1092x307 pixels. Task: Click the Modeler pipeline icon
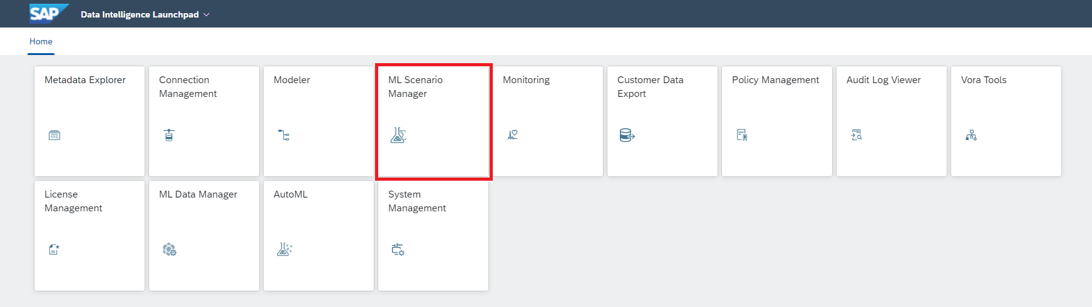point(284,135)
